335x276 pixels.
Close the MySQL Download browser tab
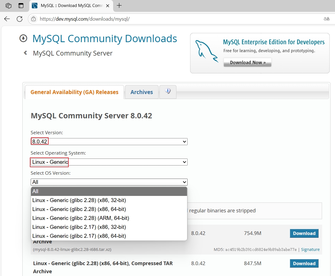click(108, 6)
